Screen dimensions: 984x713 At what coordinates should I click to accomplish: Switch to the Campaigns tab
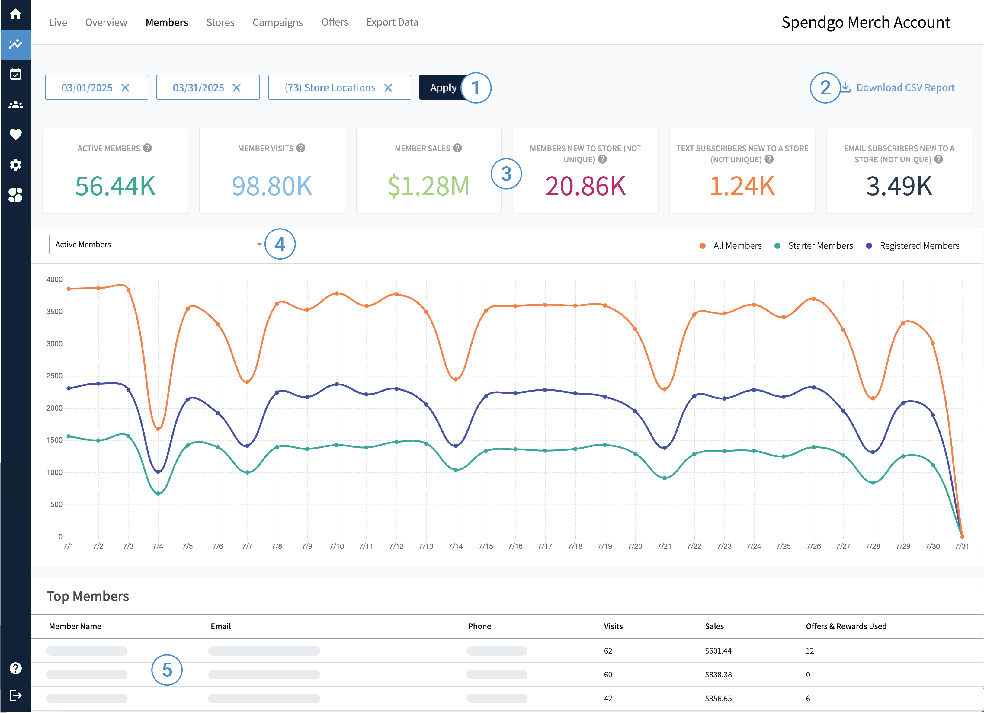[x=278, y=22]
